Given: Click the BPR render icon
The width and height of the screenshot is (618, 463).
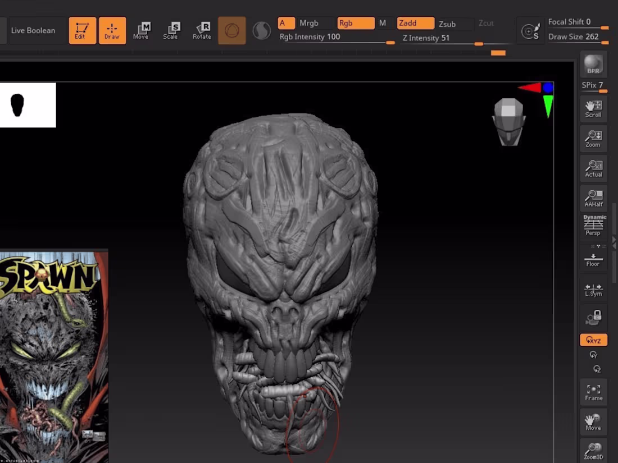Looking at the screenshot, I should pos(593,63).
